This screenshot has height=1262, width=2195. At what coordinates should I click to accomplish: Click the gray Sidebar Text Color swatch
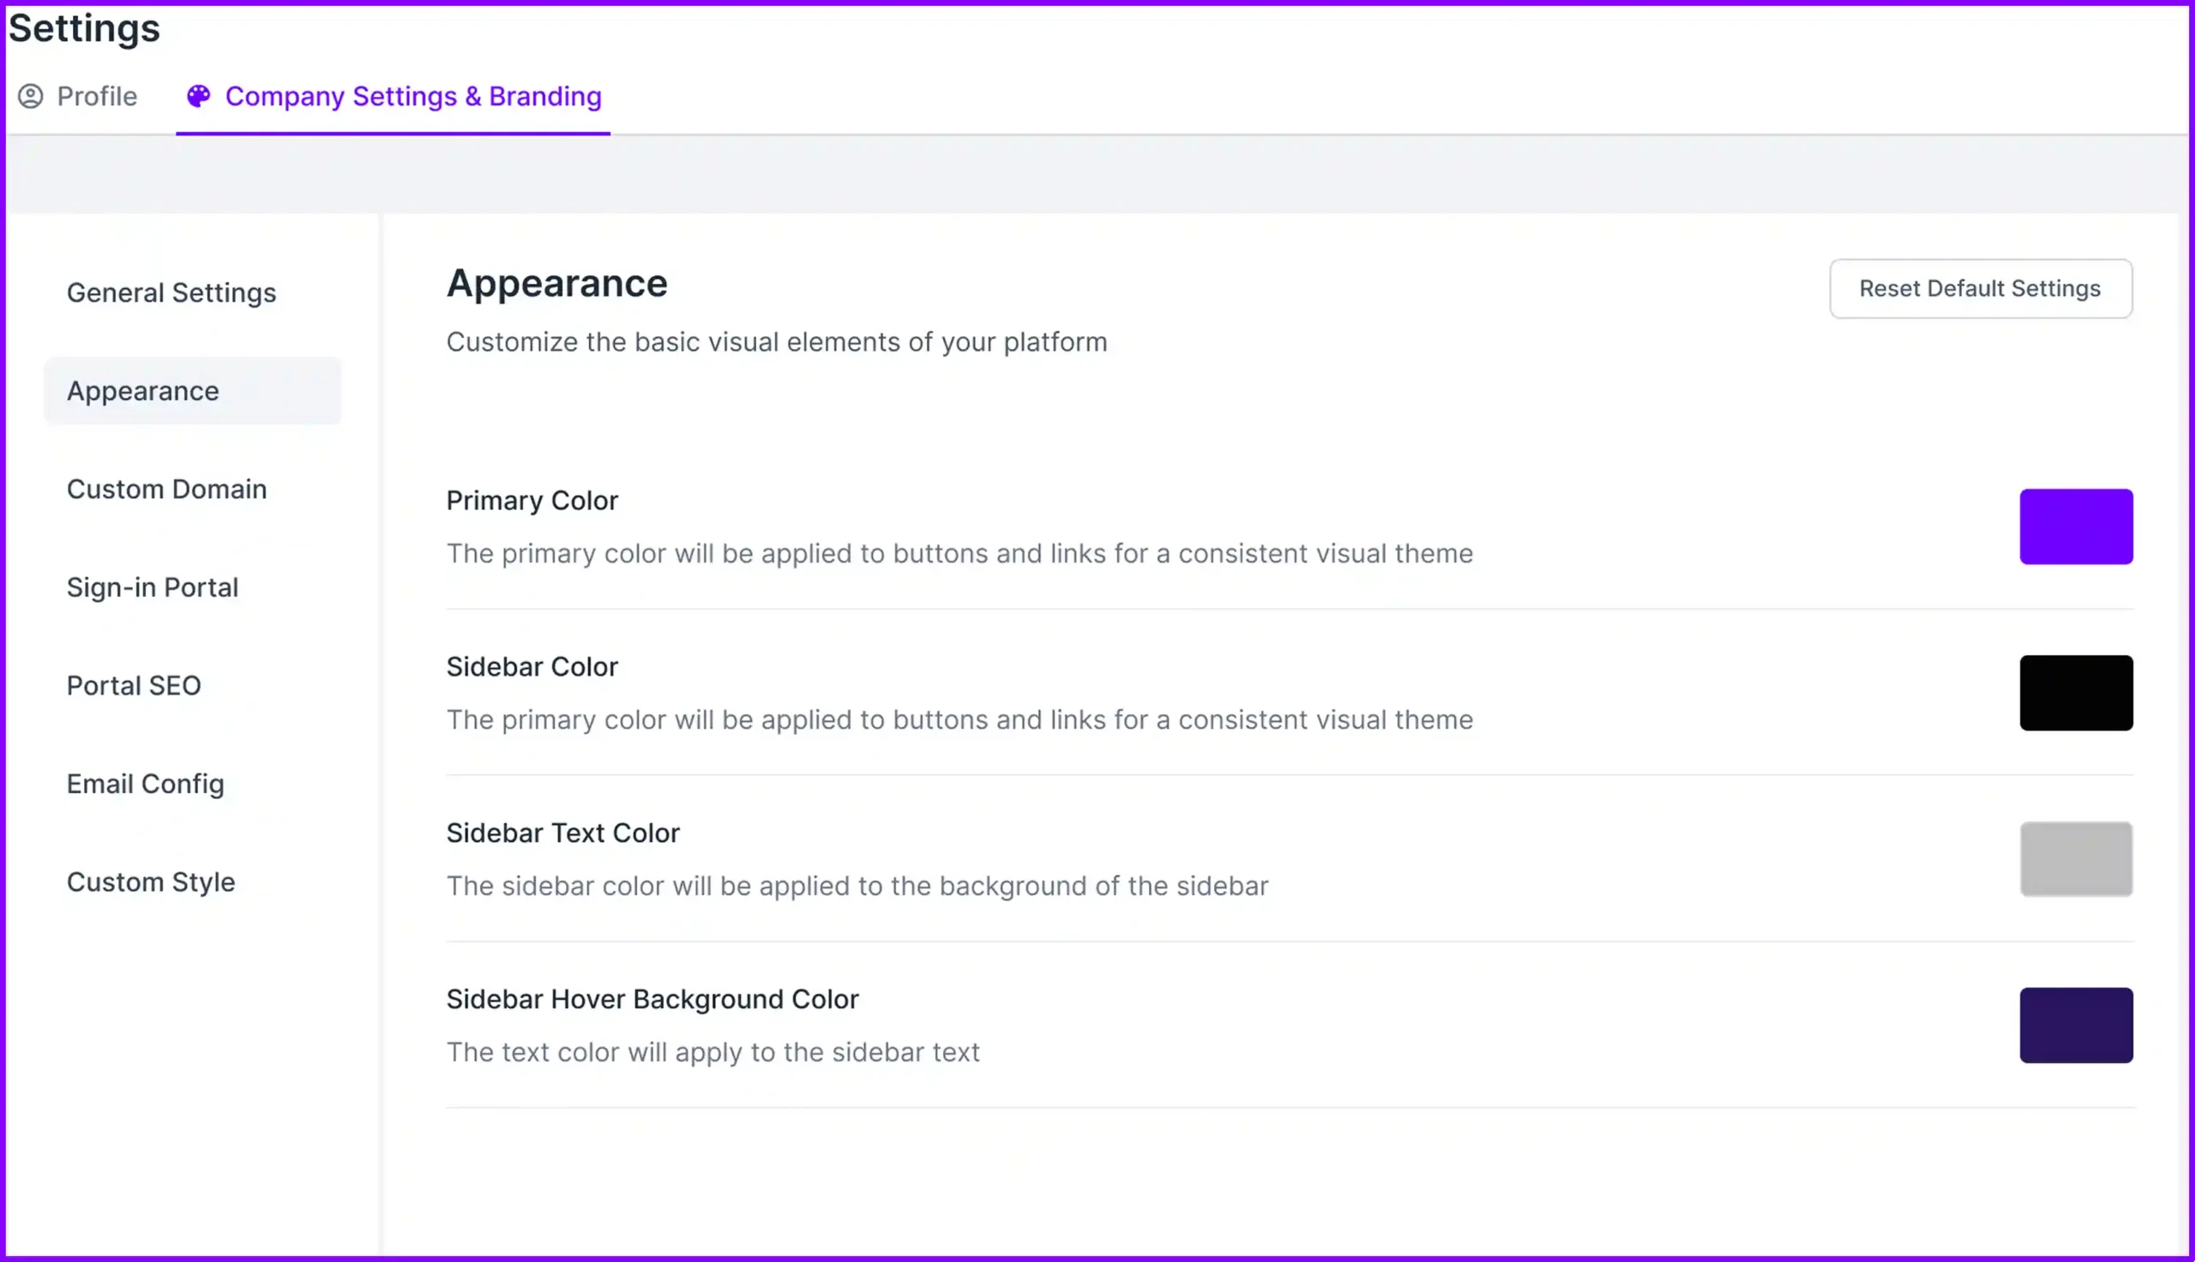tap(2076, 859)
